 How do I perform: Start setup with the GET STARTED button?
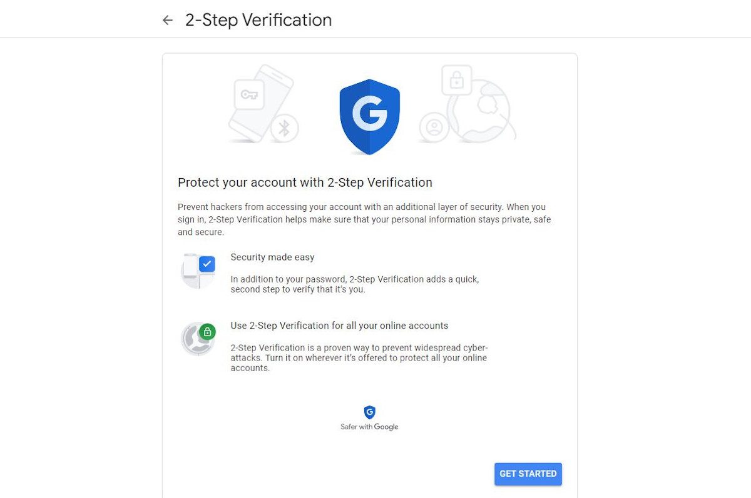coord(528,474)
